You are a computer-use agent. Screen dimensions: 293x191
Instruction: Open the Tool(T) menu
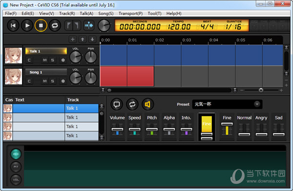154,14
